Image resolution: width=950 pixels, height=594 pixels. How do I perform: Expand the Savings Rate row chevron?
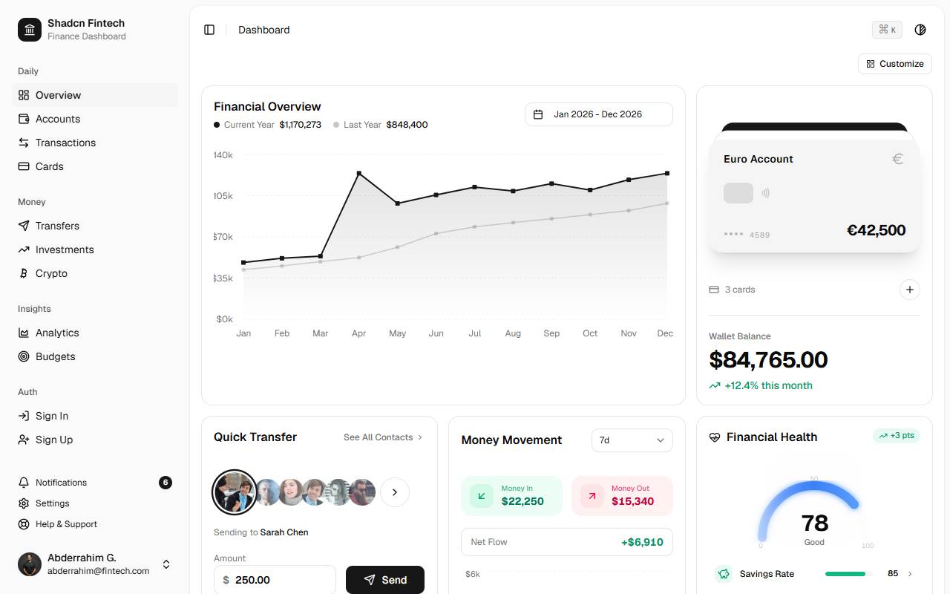[910, 574]
